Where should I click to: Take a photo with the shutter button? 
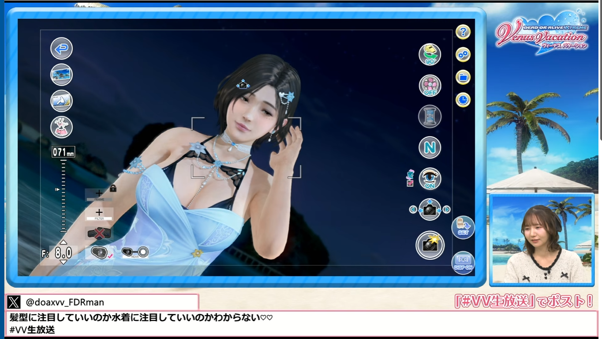tap(430, 245)
